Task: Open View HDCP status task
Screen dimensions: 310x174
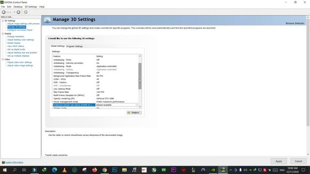Action: point(15,46)
